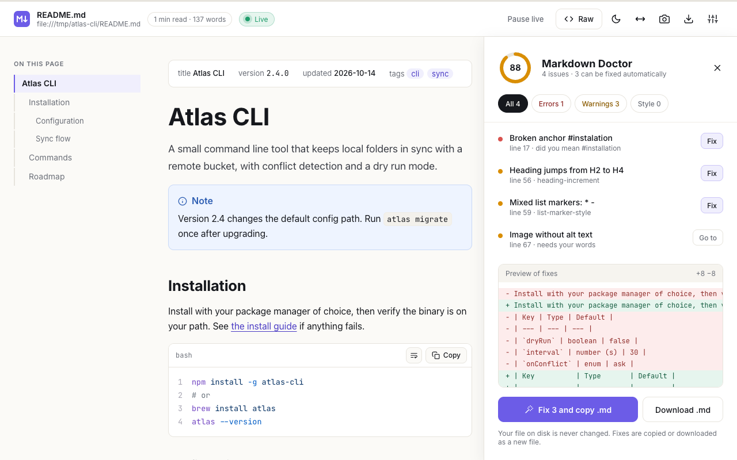737x460 pixels.
Task: Fix the Mixed list markers issue
Action: click(x=712, y=205)
